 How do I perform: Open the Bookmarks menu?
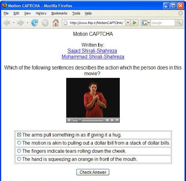pos(59,13)
